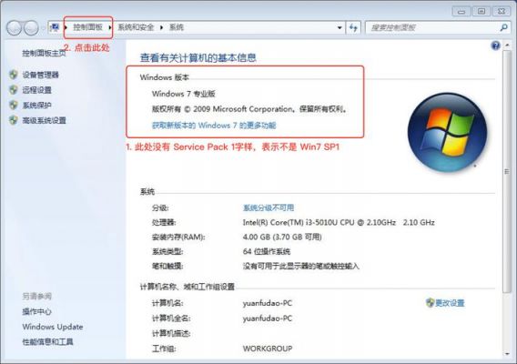Expand the address bar history dropdown arrow
Viewport: 517px width, 364px height.
[340, 27]
